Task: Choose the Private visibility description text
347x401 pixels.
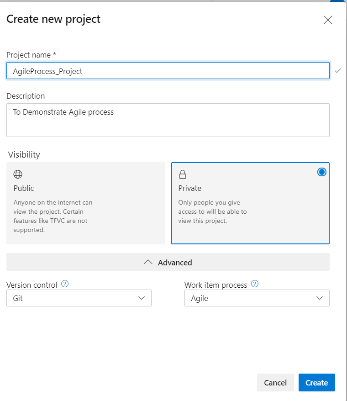Action: [x=212, y=211]
